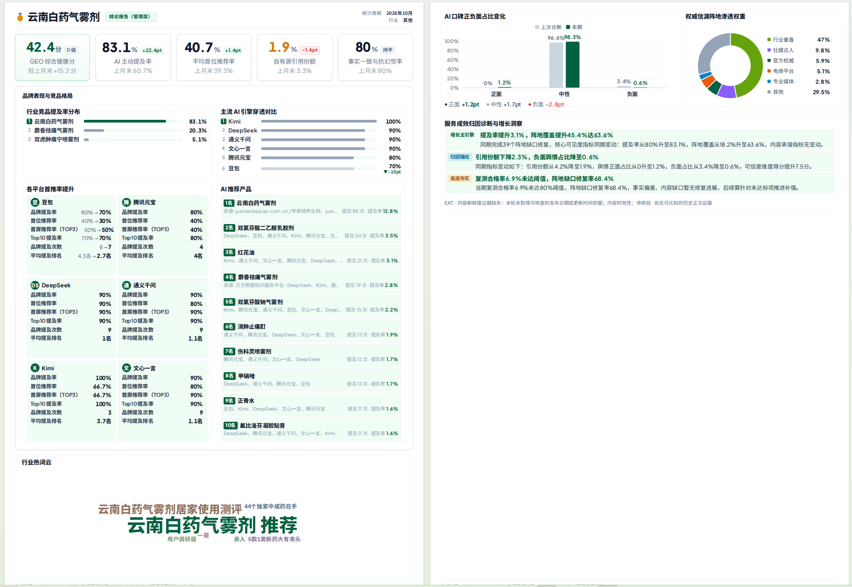This screenshot has width=852, height=587.
Task: Click the 麝香祛痛气雾剂 20.3% progress bar
Action: (133, 130)
